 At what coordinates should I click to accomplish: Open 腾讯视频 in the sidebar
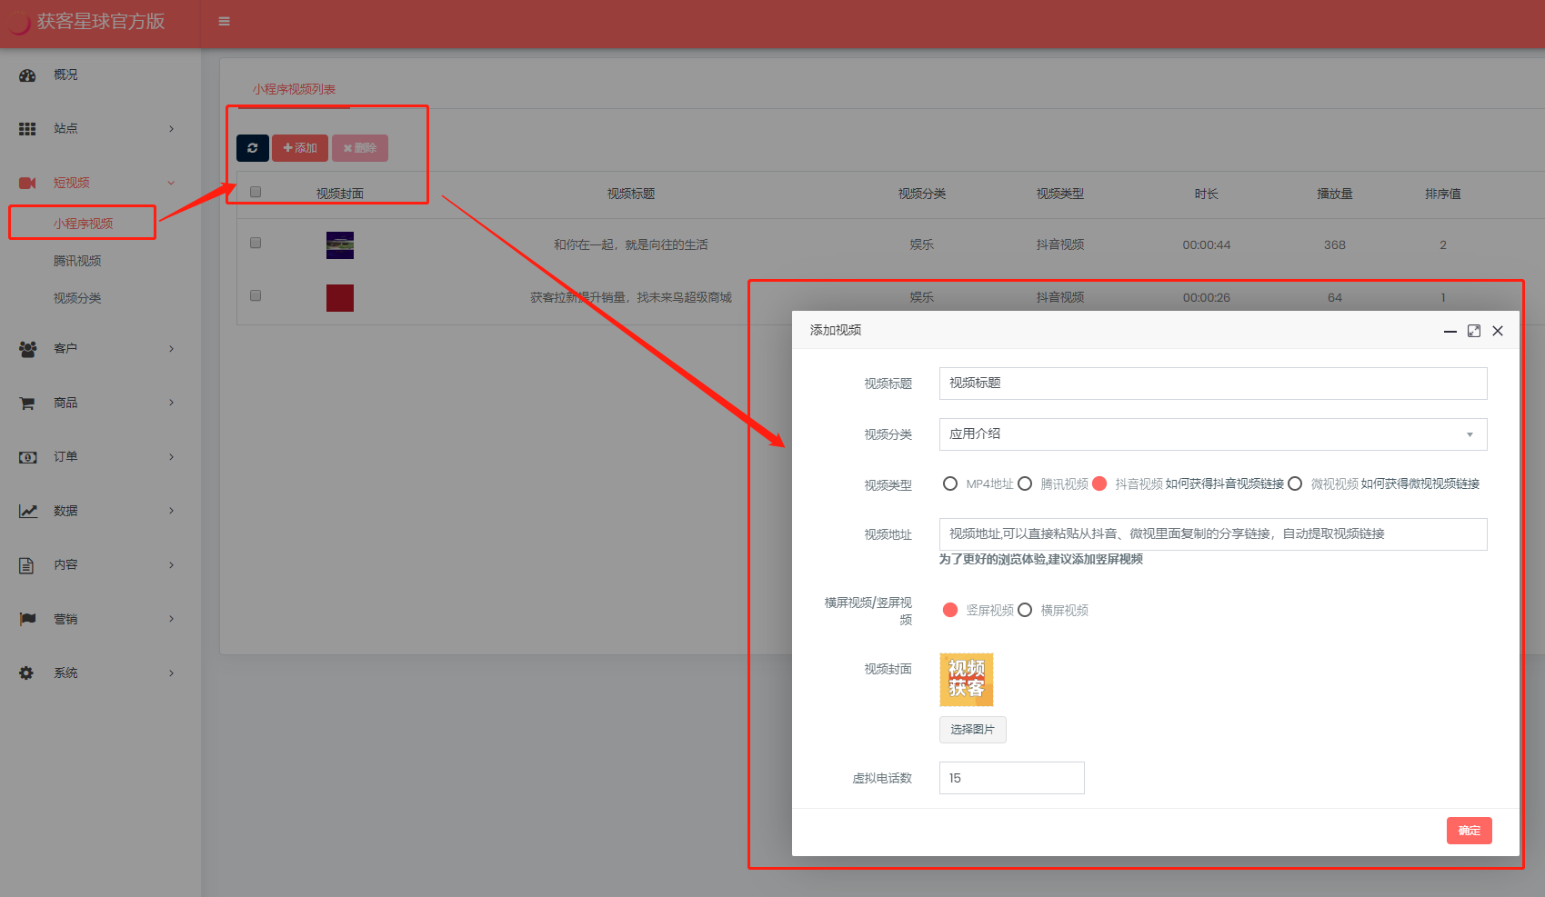77,262
